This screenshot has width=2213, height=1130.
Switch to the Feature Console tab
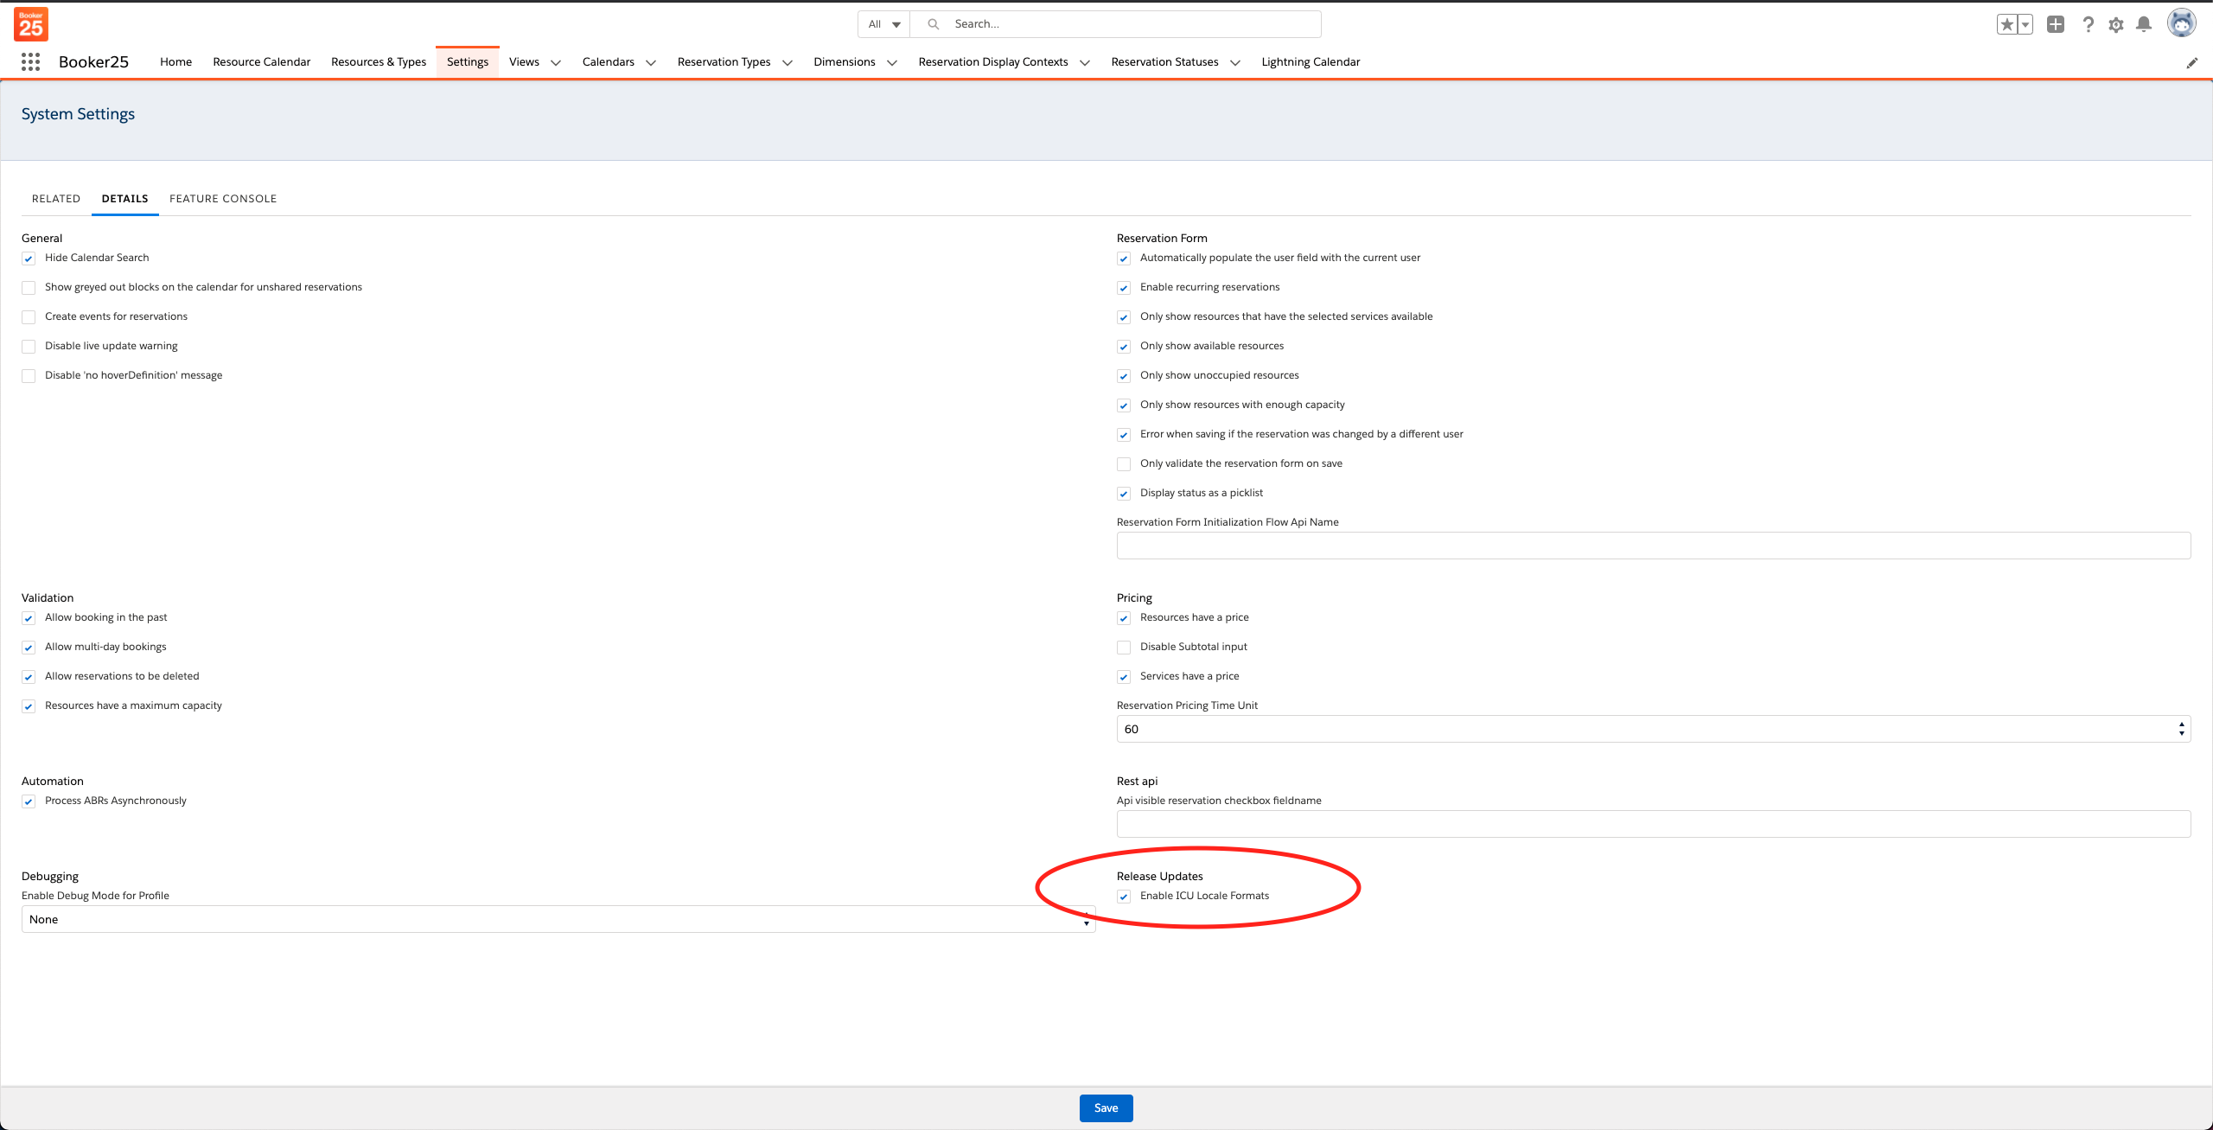pyautogui.click(x=223, y=198)
